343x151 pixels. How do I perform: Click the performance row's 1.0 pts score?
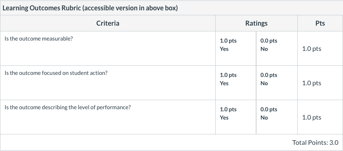point(311,117)
